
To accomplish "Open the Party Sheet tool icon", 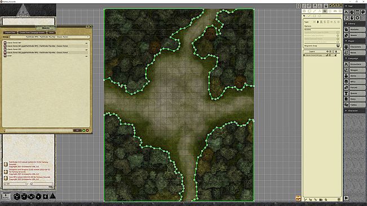I will tap(352, 12).
